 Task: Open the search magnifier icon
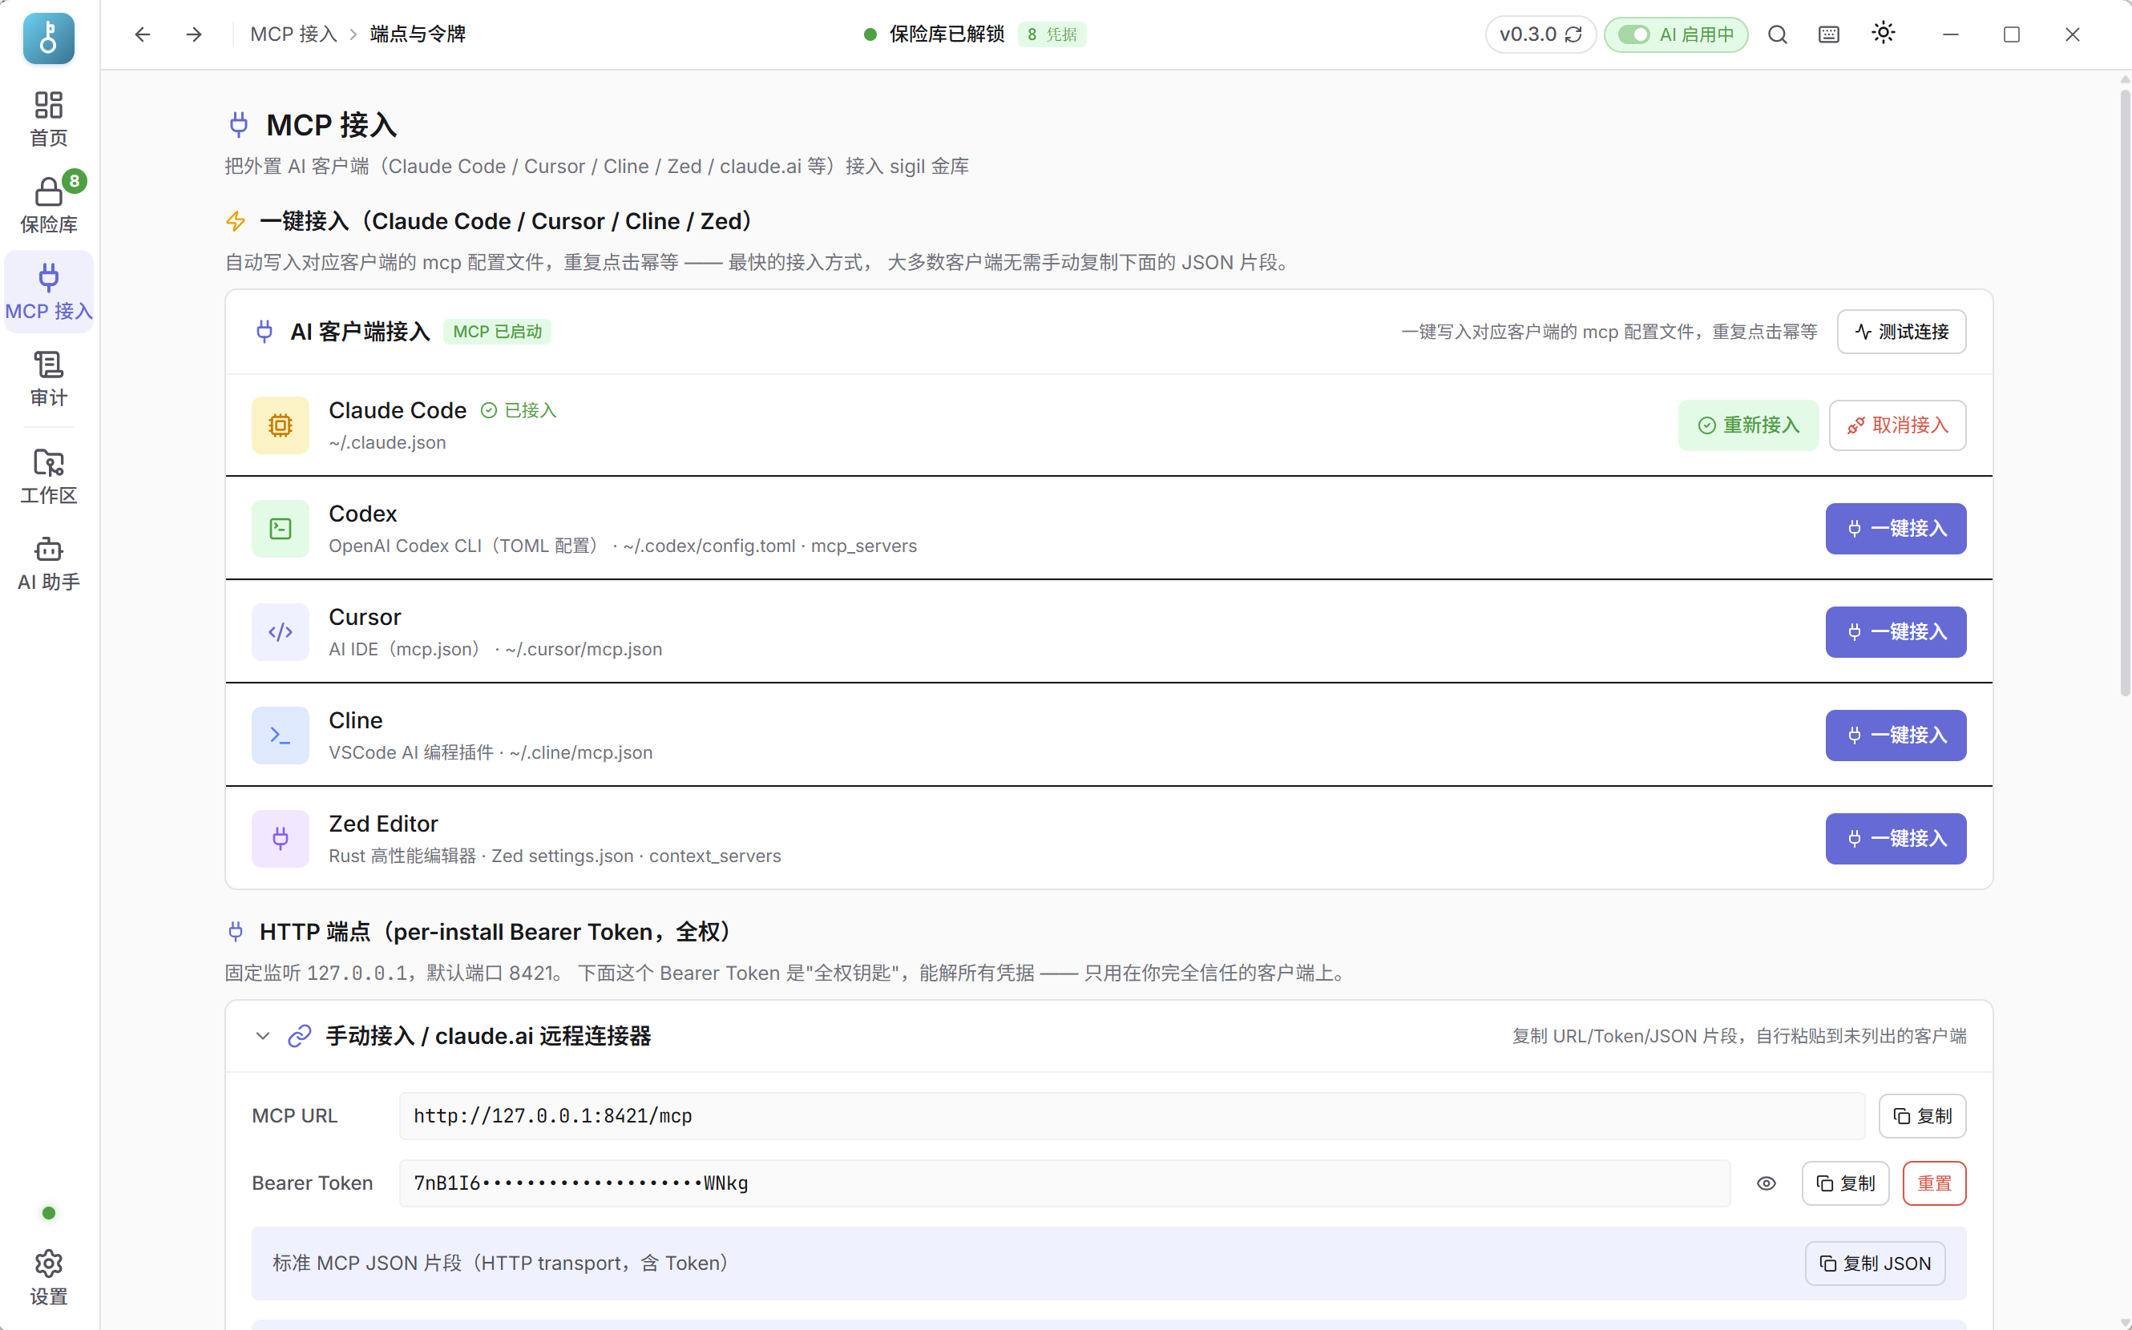click(1778, 34)
